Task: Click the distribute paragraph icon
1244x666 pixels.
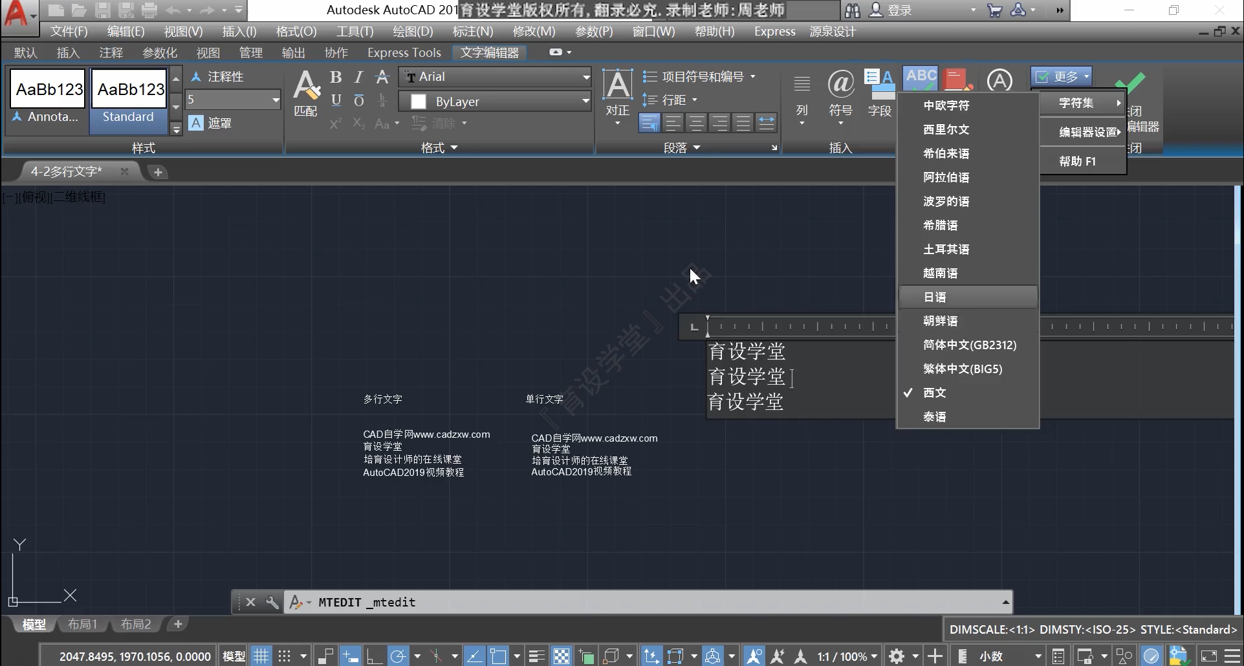Action: (x=766, y=123)
